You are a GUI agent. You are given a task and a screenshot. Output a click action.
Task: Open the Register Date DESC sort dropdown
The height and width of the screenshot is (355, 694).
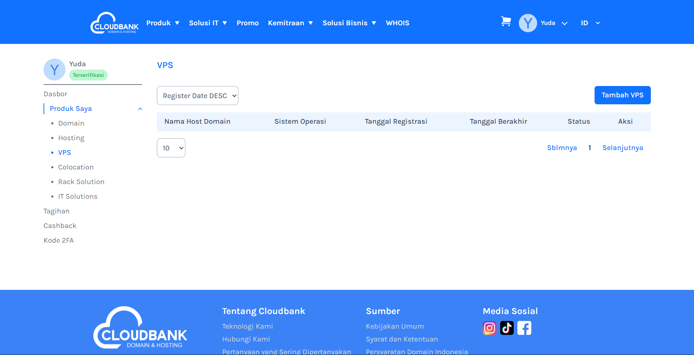(197, 96)
